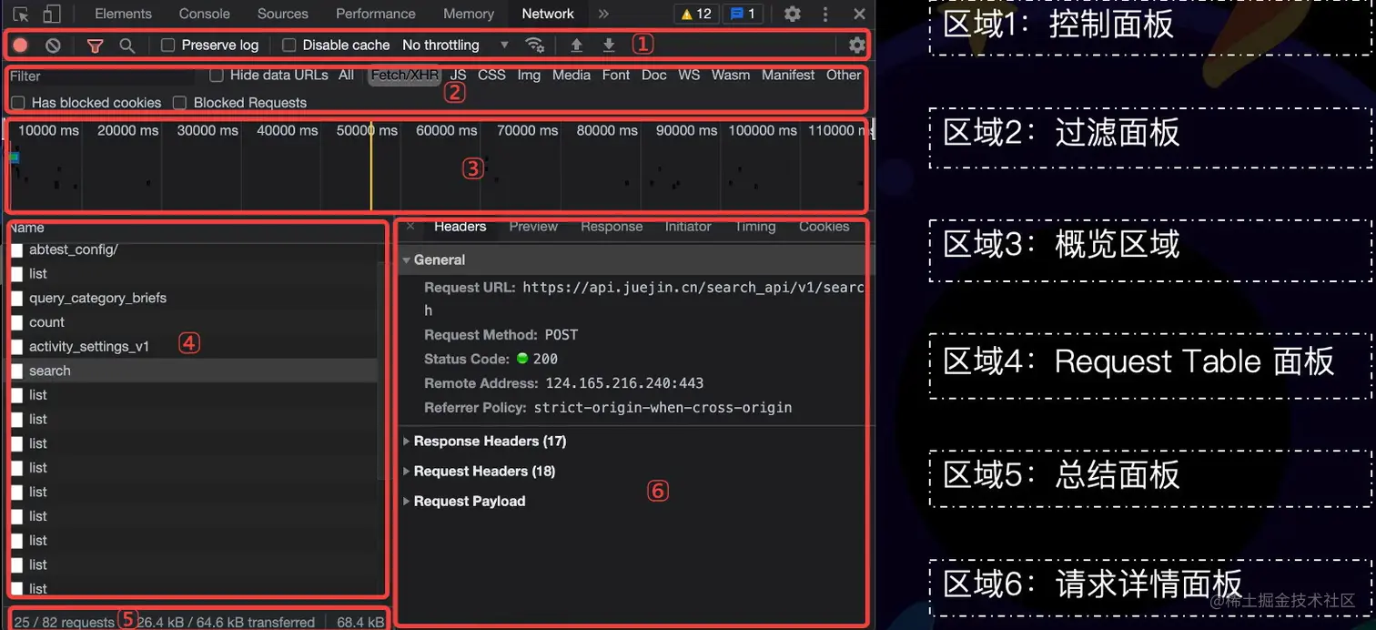The height and width of the screenshot is (630, 1376).
Task: Filter requests by JS
Action: 459,75
